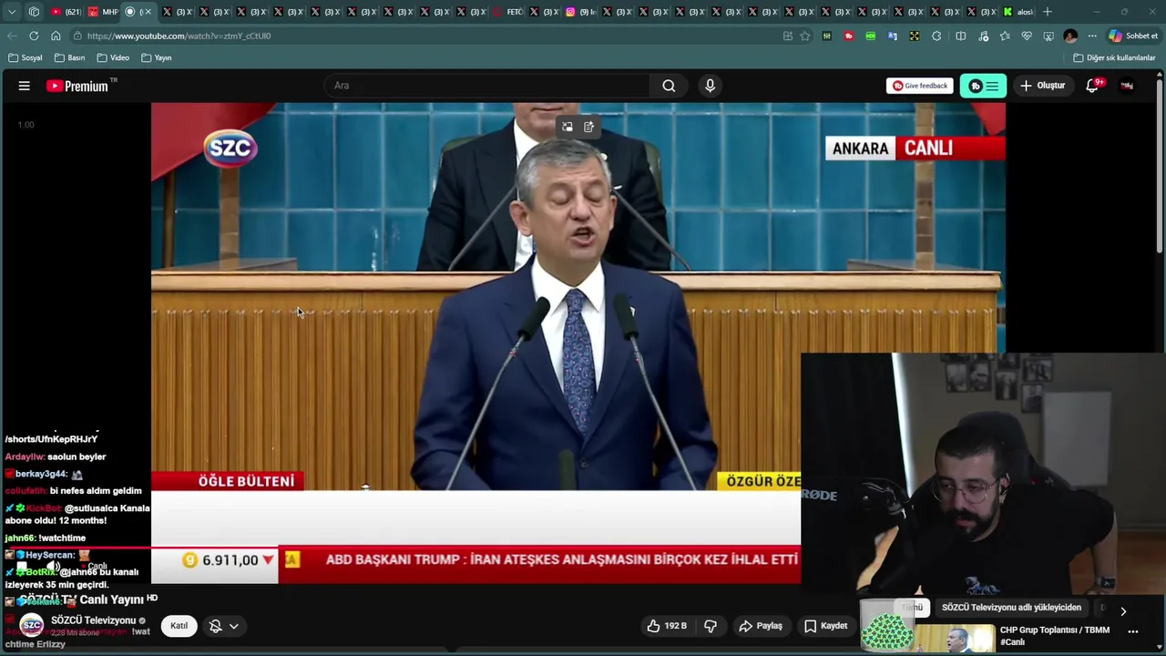Dislike the video with thumbs down
This screenshot has width=1166, height=656.
(x=711, y=626)
